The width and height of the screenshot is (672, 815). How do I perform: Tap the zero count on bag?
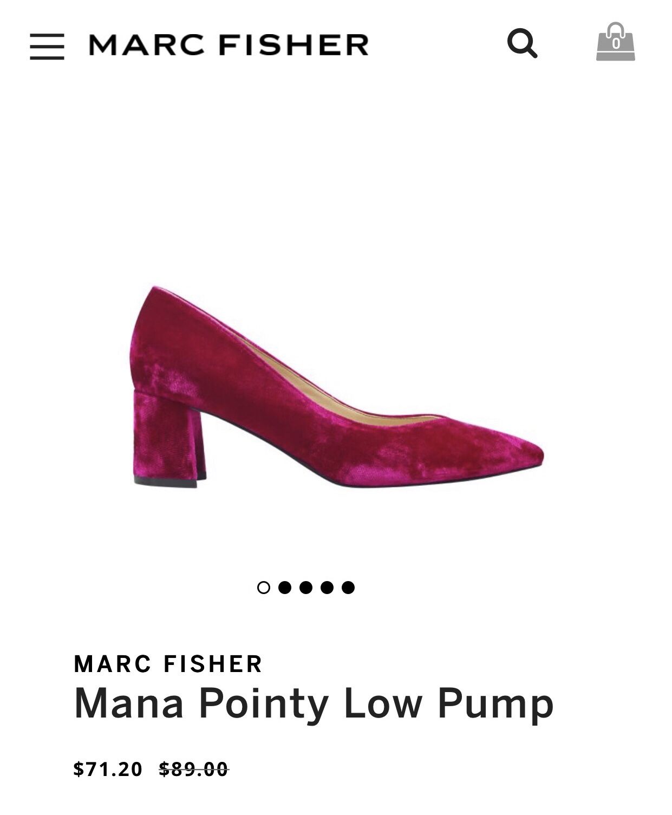pos(616,44)
